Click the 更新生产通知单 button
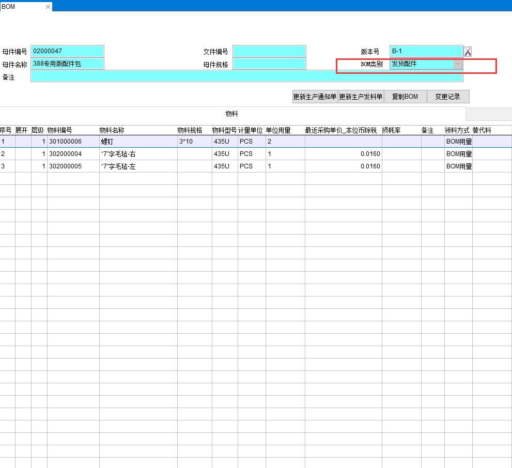The width and height of the screenshot is (512, 468). pos(315,97)
